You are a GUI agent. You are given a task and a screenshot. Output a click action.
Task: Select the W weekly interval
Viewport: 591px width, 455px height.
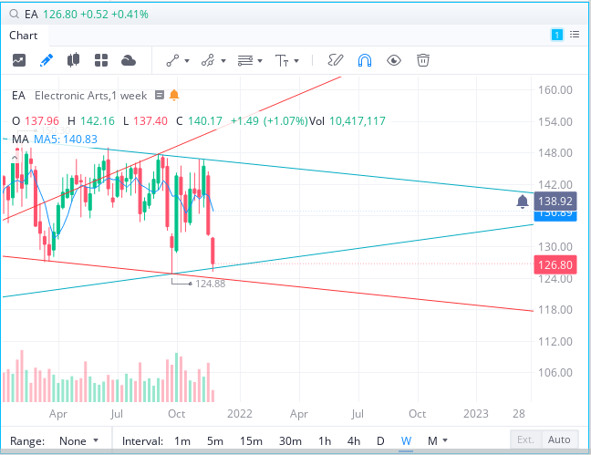tap(406, 440)
